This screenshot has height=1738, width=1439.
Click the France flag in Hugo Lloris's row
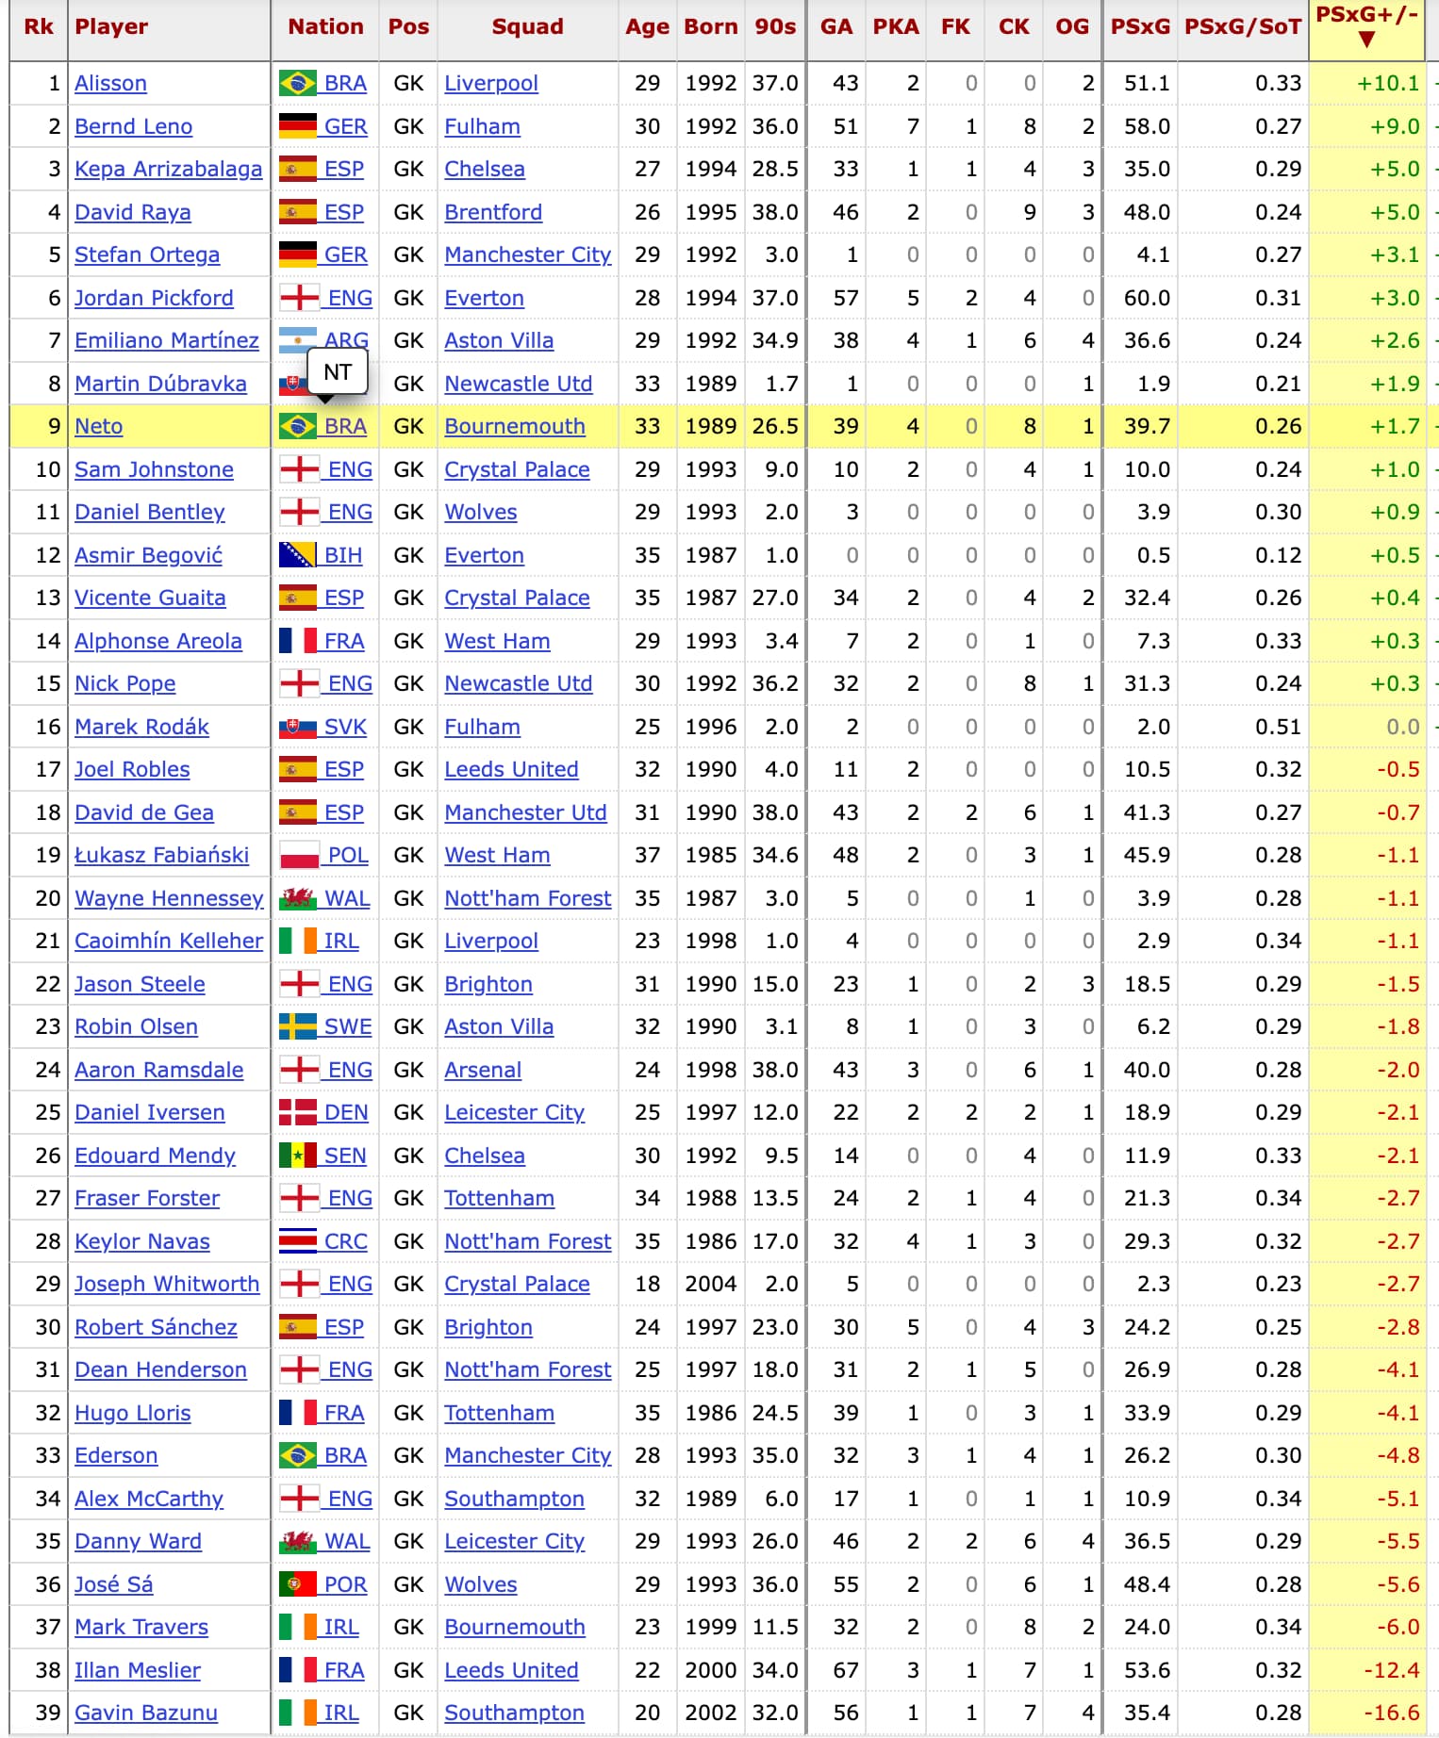(298, 1413)
